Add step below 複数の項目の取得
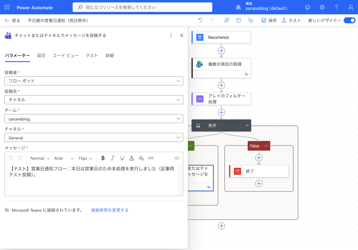The image size is (358, 250). [221, 85]
